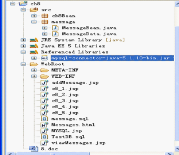Click the mysql-connector jar icon
Viewport: 179px width, 155px height.
[44, 58]
